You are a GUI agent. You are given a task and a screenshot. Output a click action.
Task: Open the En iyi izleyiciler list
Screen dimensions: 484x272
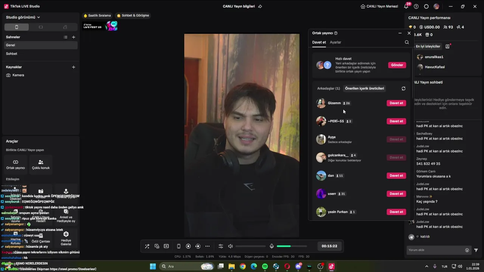(428, 46)
